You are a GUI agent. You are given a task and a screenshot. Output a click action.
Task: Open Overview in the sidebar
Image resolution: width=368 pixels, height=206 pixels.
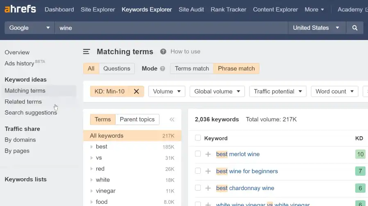pyautogui.click(x=17, y=52)
